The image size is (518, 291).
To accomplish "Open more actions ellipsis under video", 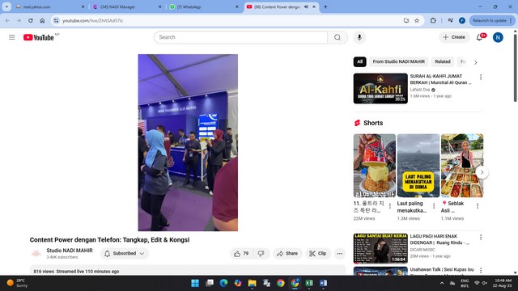I will [x=340, y=253].
